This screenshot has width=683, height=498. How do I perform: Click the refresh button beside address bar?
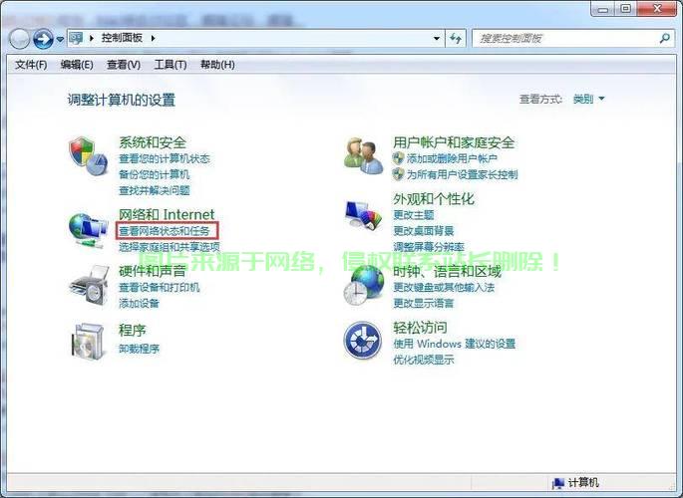point(456,39)
